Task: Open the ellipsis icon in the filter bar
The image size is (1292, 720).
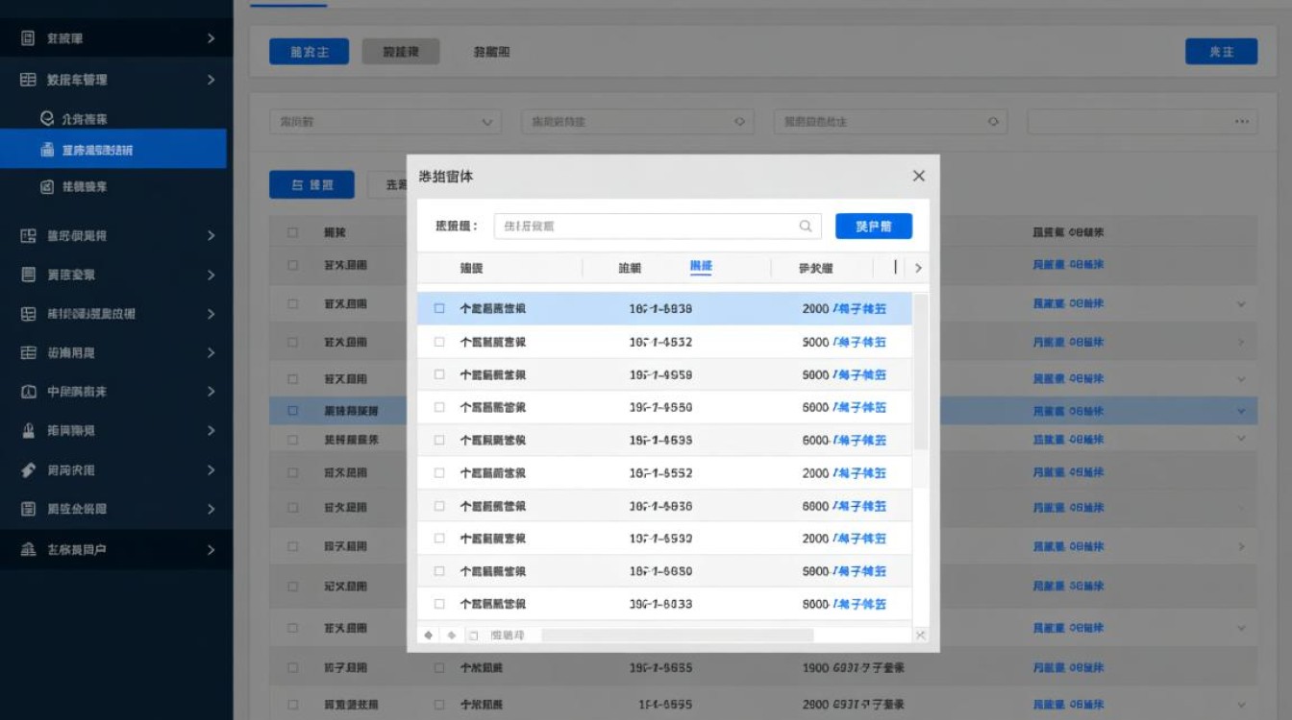Action: [x=1241, y=121]
